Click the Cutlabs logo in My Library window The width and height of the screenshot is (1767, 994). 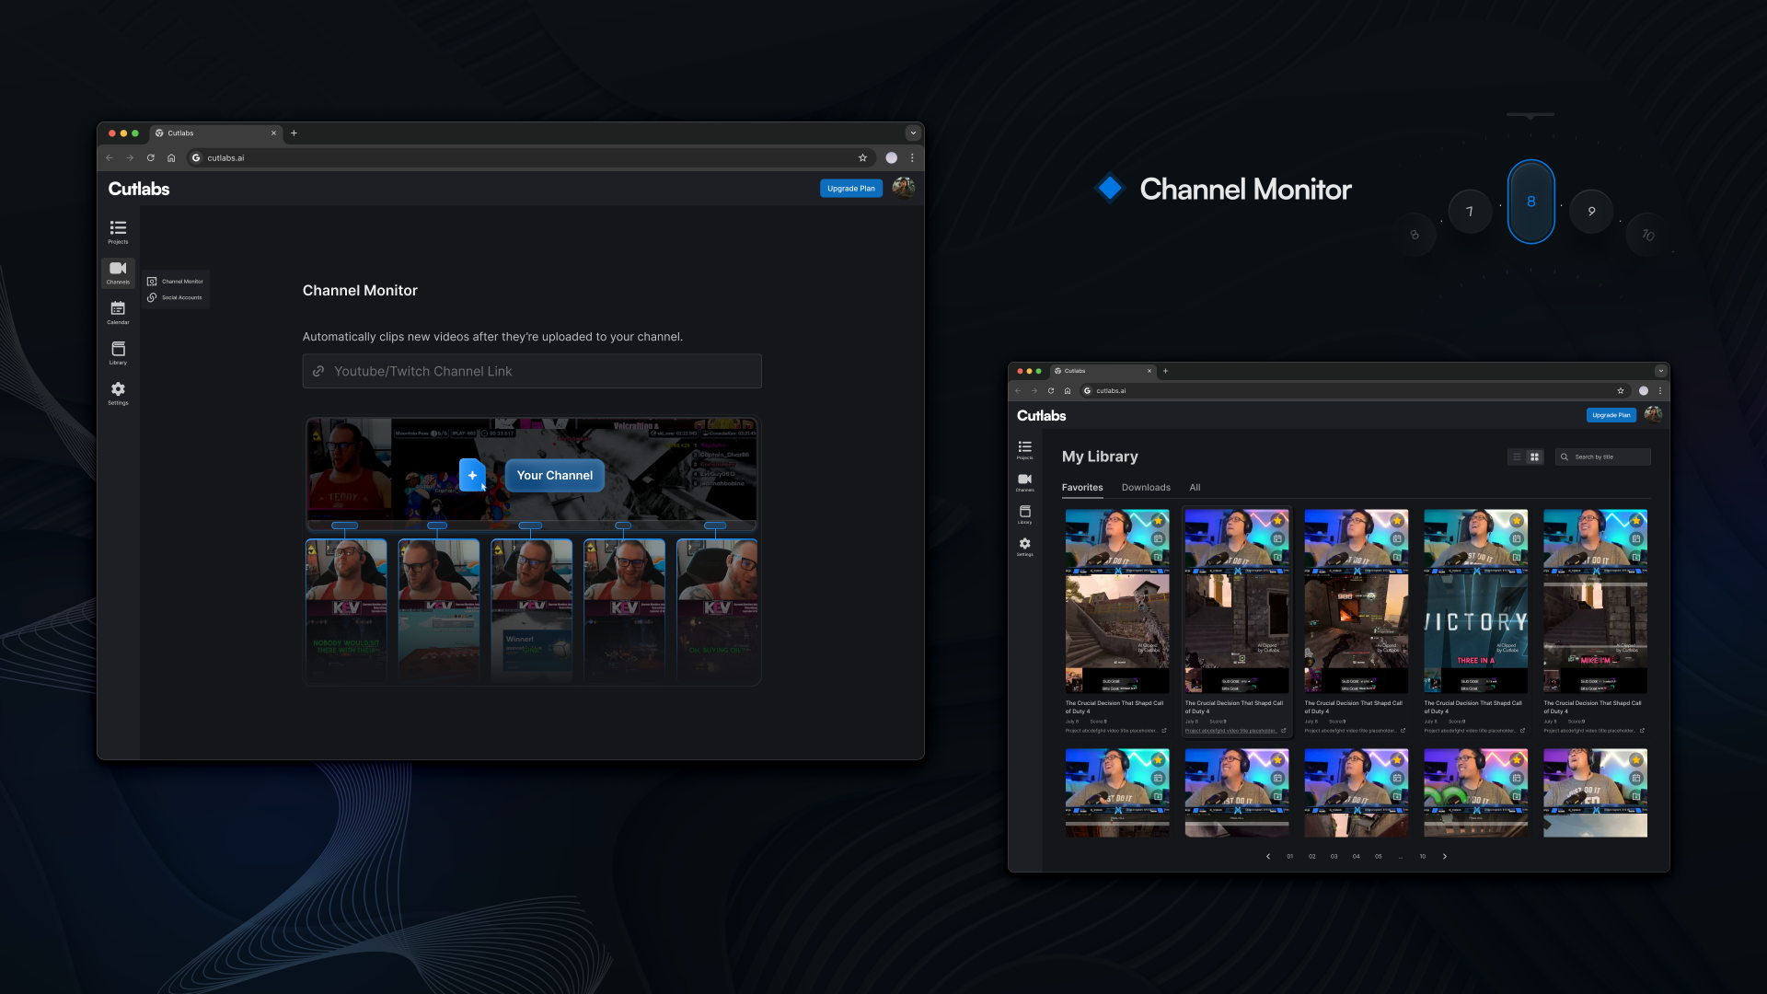(x=1042, y=416)
